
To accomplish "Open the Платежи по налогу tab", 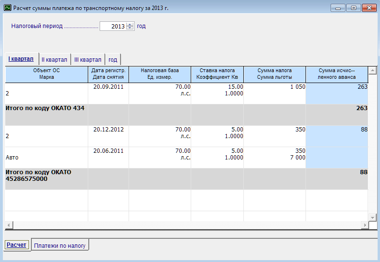I will point(60,245).
